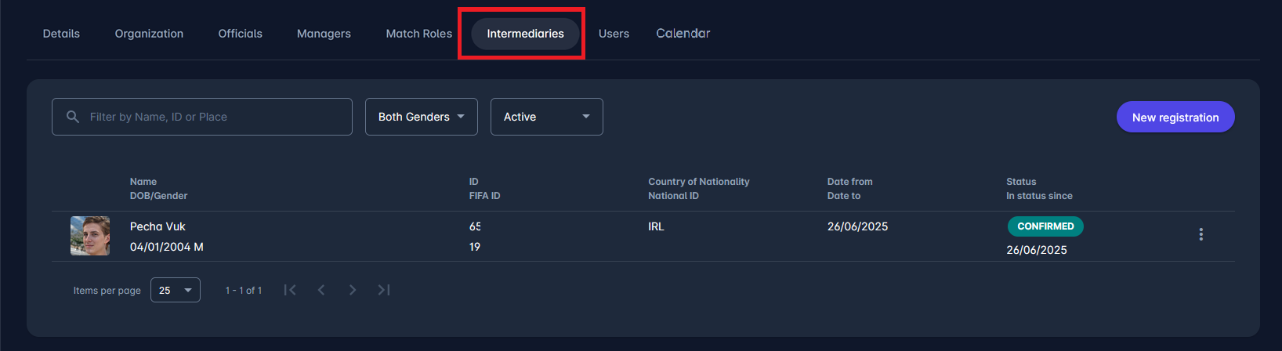Go to the previous page arrow

coord(321,290)
